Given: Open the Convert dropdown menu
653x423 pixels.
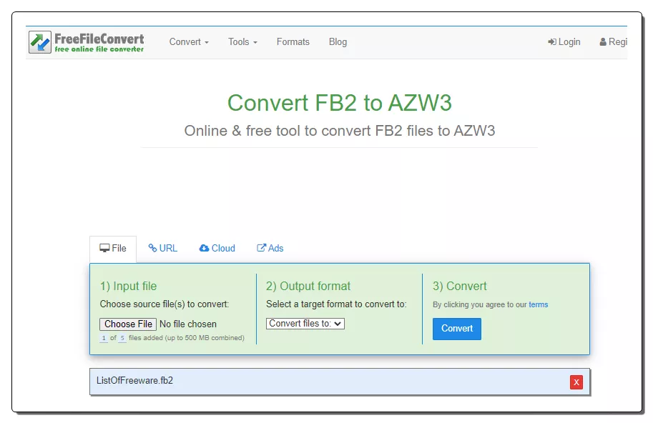Looking at the screenshot, I should [189, 42].
